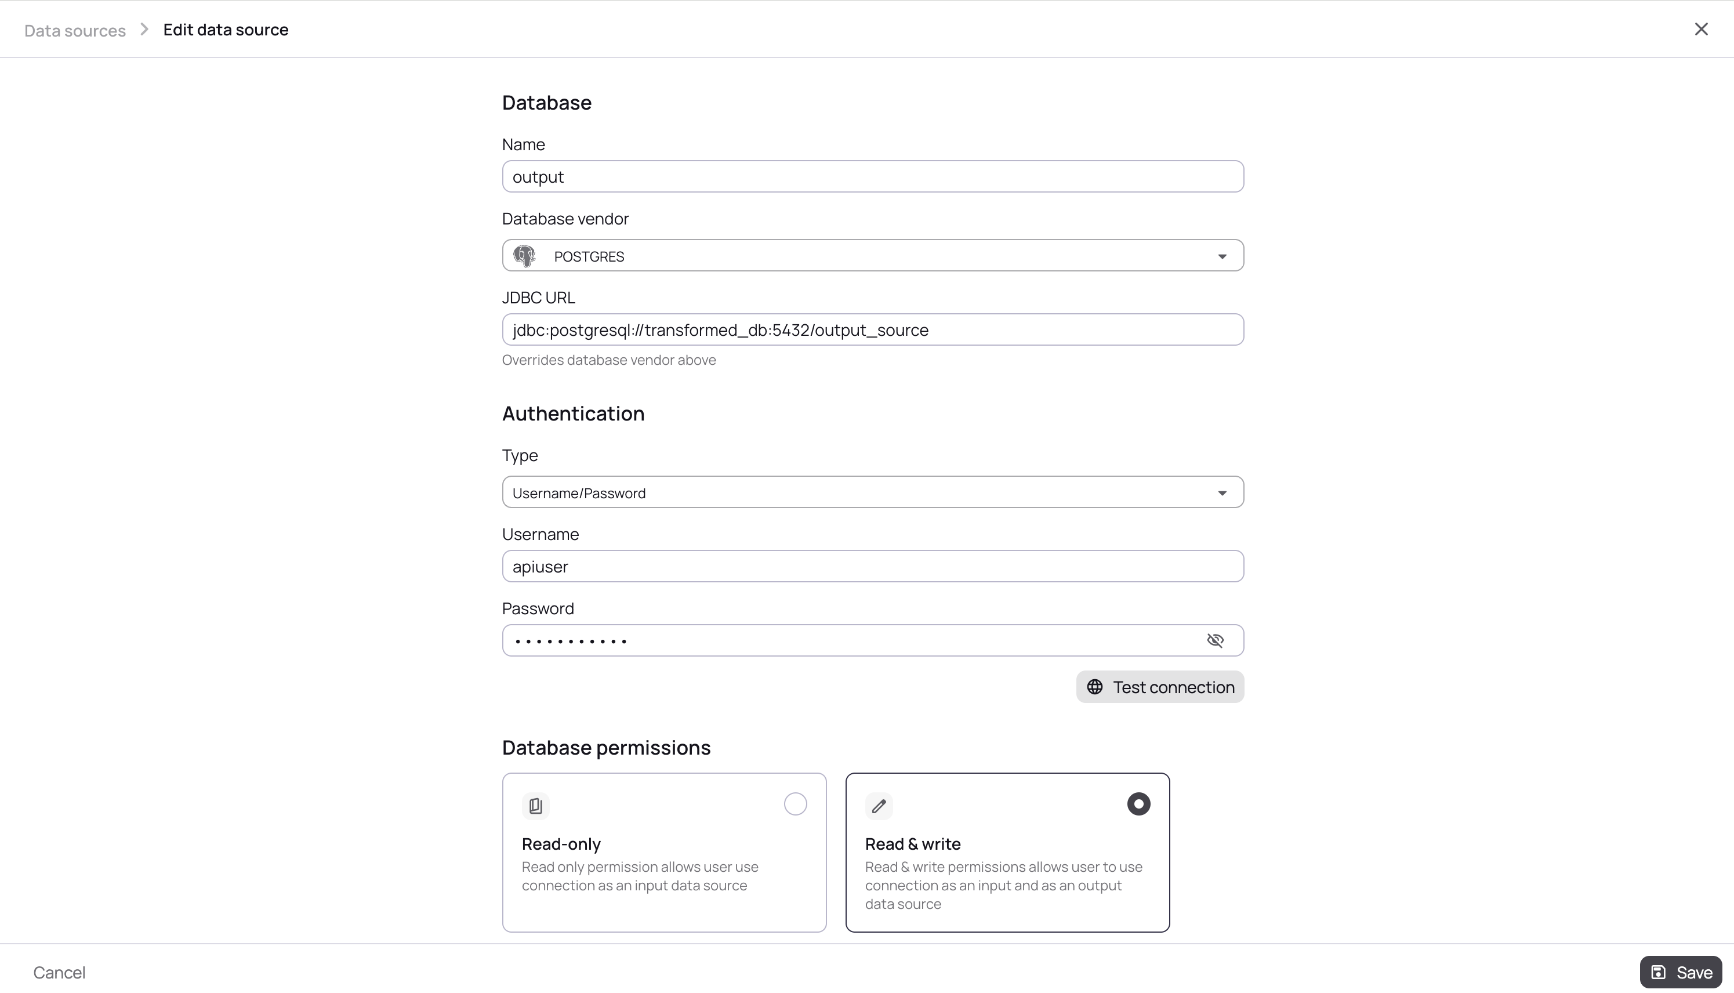The height and width of the screenshot is (993, 1734).
Task: Go back to Data sources breadcrumb
Action: point(75,31)
